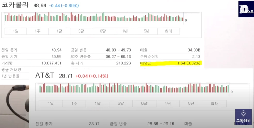Click the AT&T volume bar chart
This screenshot has height=128, width=254.
134,88
